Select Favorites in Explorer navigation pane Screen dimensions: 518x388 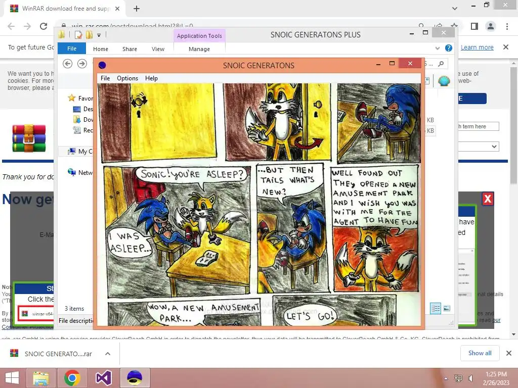(80, 98)
